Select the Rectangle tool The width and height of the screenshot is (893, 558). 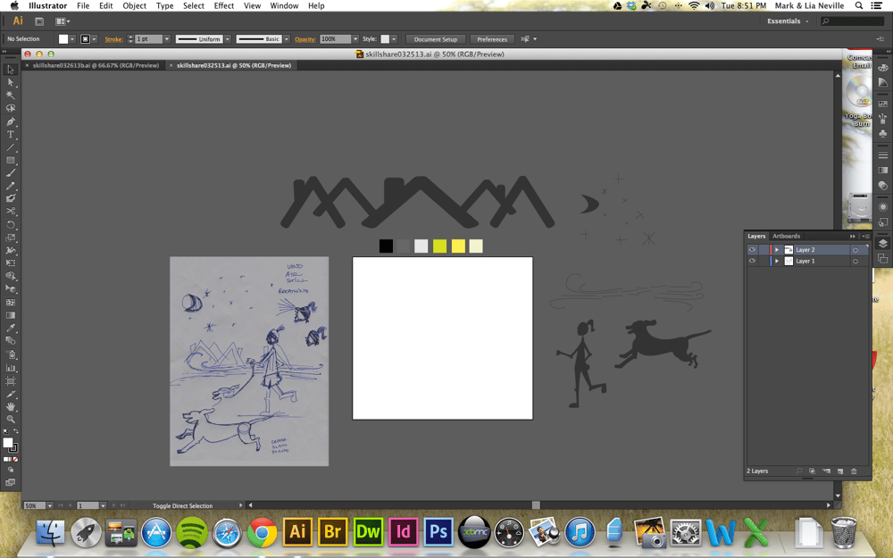click(10, 161)
